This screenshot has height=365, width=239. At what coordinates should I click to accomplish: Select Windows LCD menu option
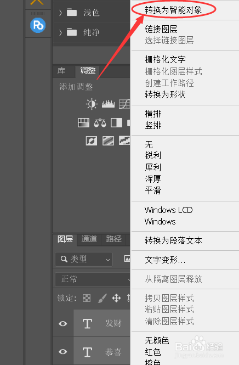tap(168, 210)
